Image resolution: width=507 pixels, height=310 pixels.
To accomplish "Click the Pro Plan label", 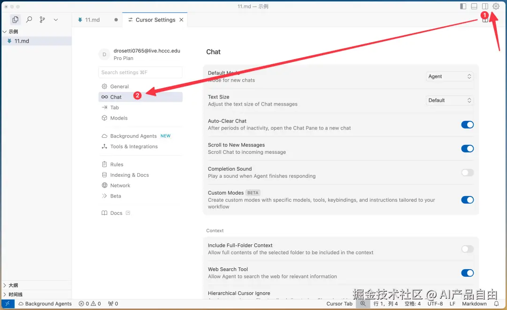I will [x=123, y=58].
